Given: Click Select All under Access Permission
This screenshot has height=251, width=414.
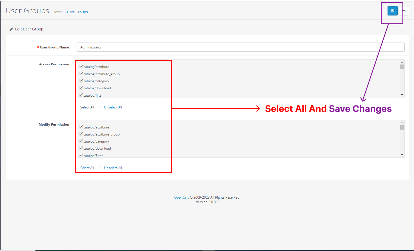Looking at the screenshot, I should pos(87,107).
